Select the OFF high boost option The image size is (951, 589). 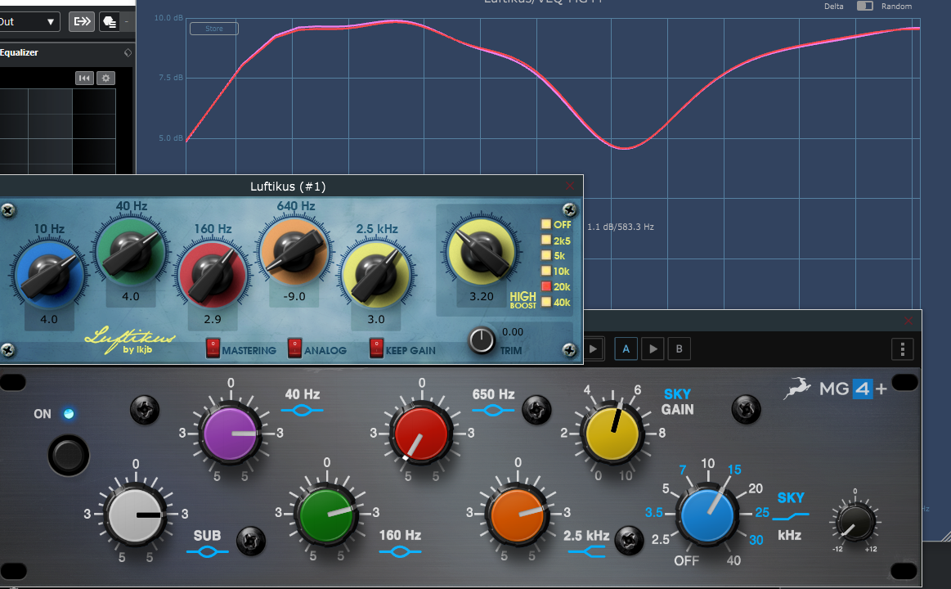click(546, 224)
